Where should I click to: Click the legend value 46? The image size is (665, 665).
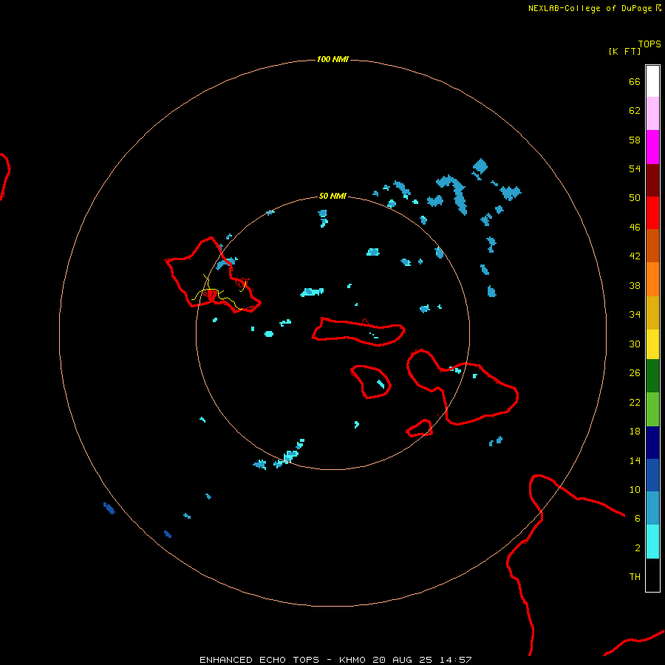pyautogui.click(x=635, y=228)
